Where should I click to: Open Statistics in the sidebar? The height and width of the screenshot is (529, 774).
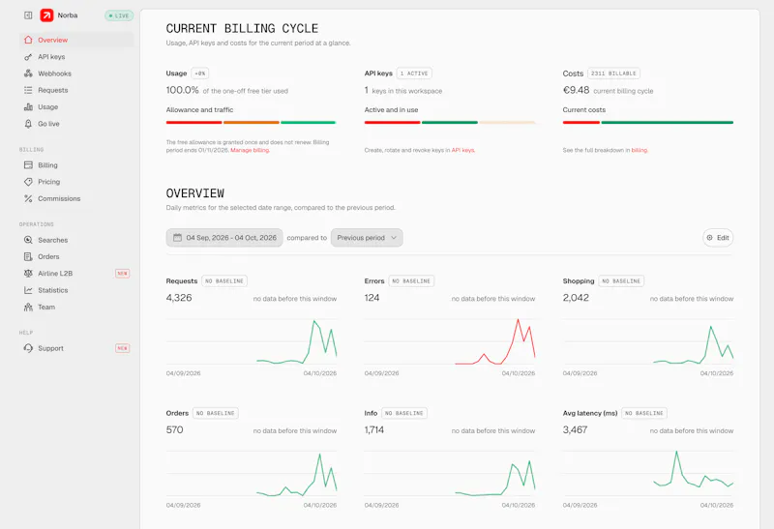76,291
